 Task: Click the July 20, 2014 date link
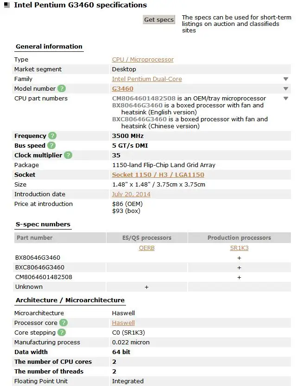[131, 194]
